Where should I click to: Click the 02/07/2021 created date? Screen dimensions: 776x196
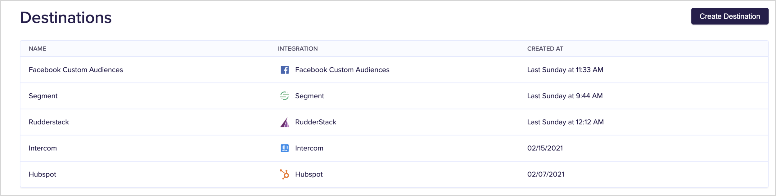pyautogui.click(x=546, y=174)
